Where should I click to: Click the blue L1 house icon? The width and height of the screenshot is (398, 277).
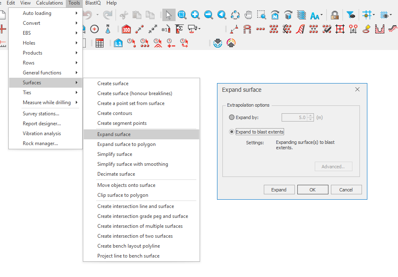coord(118,43)
